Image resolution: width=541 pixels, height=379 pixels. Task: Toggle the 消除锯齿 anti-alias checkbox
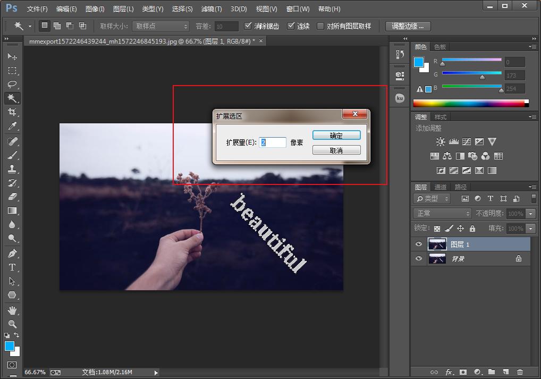(x=248, y=26)
